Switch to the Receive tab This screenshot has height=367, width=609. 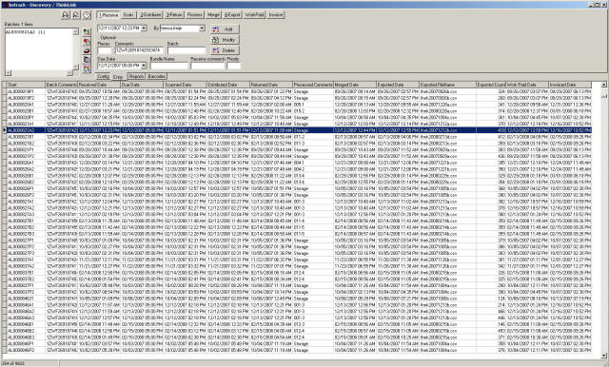(108, 15)
